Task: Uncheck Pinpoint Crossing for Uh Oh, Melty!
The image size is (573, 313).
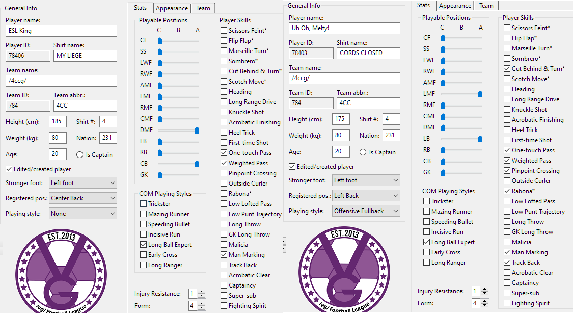Action: pos(507,170)
